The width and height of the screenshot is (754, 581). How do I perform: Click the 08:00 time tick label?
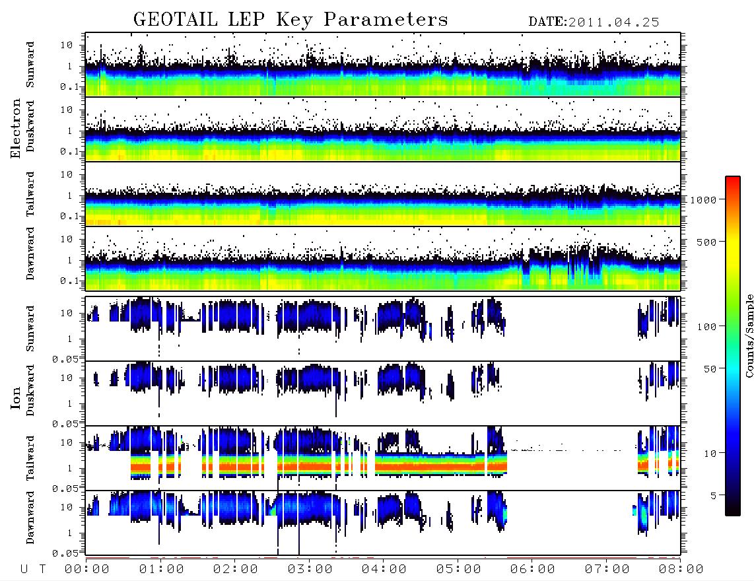(x=681, y=570)
